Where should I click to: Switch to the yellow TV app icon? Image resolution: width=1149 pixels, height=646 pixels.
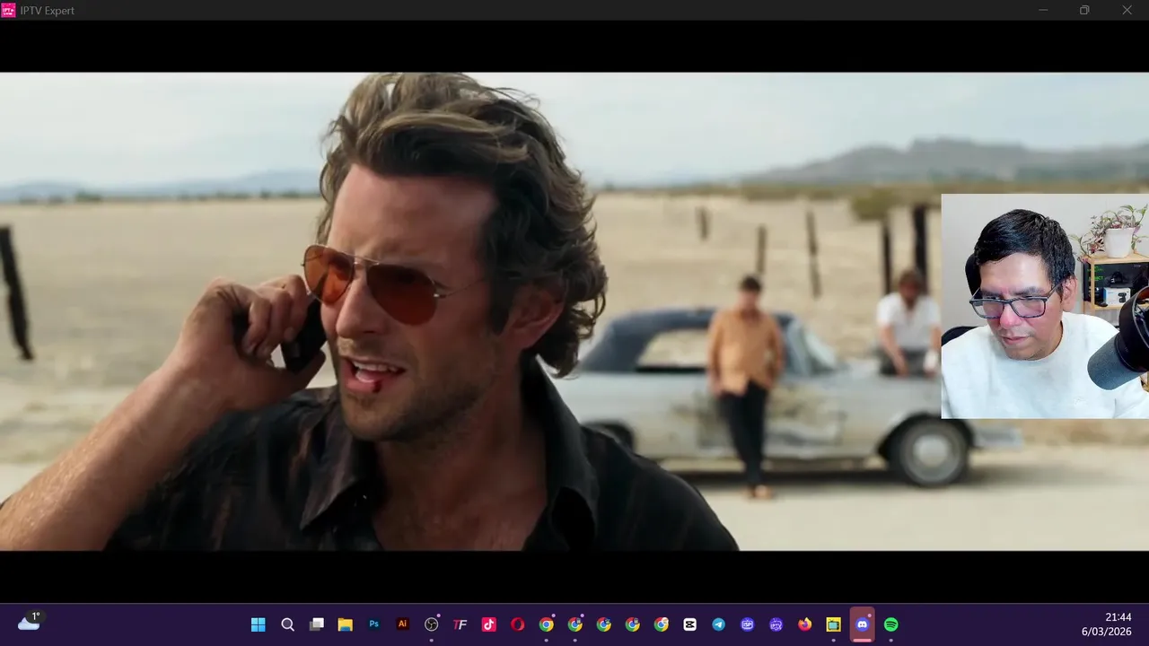tap(833, 624)
